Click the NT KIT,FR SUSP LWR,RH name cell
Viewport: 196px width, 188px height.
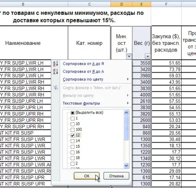click(x=25, y=171)
